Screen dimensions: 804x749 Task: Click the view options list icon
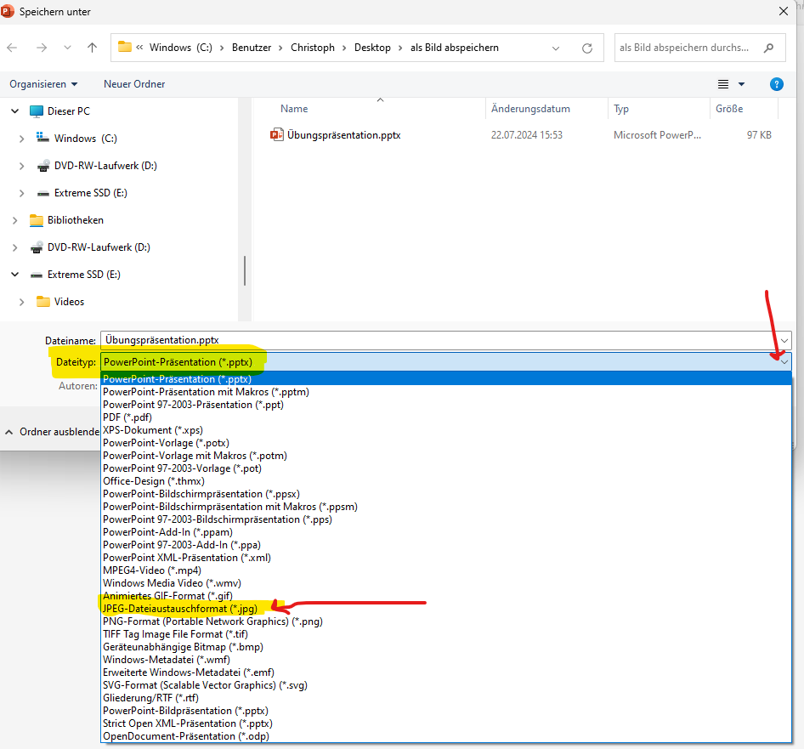coord(723,84)
